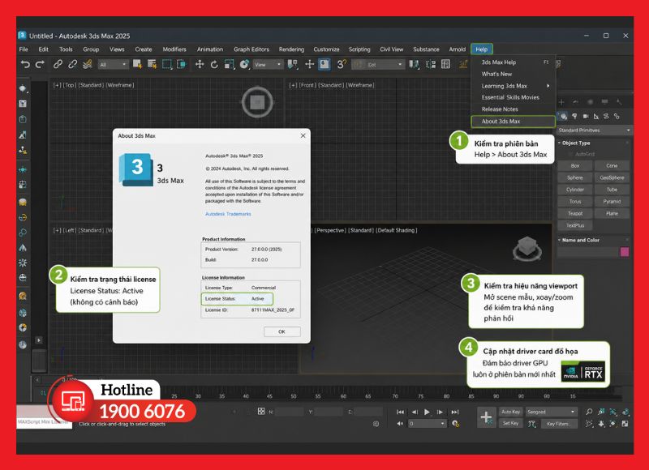Toggle the Window/Crossing selection mode
This screenshot has width=649, height=470.
[x=181, y=64]
